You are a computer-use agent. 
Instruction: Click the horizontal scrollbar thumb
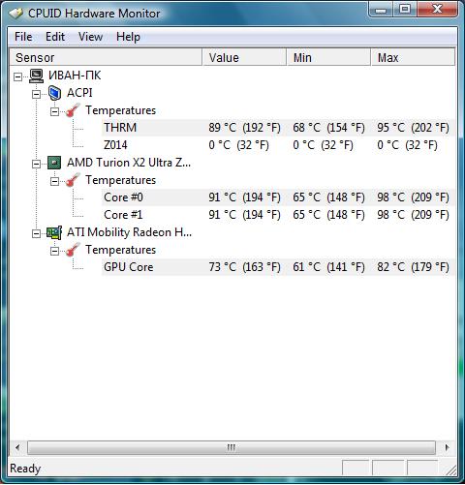pyautogui.click(x=232, y=447)
